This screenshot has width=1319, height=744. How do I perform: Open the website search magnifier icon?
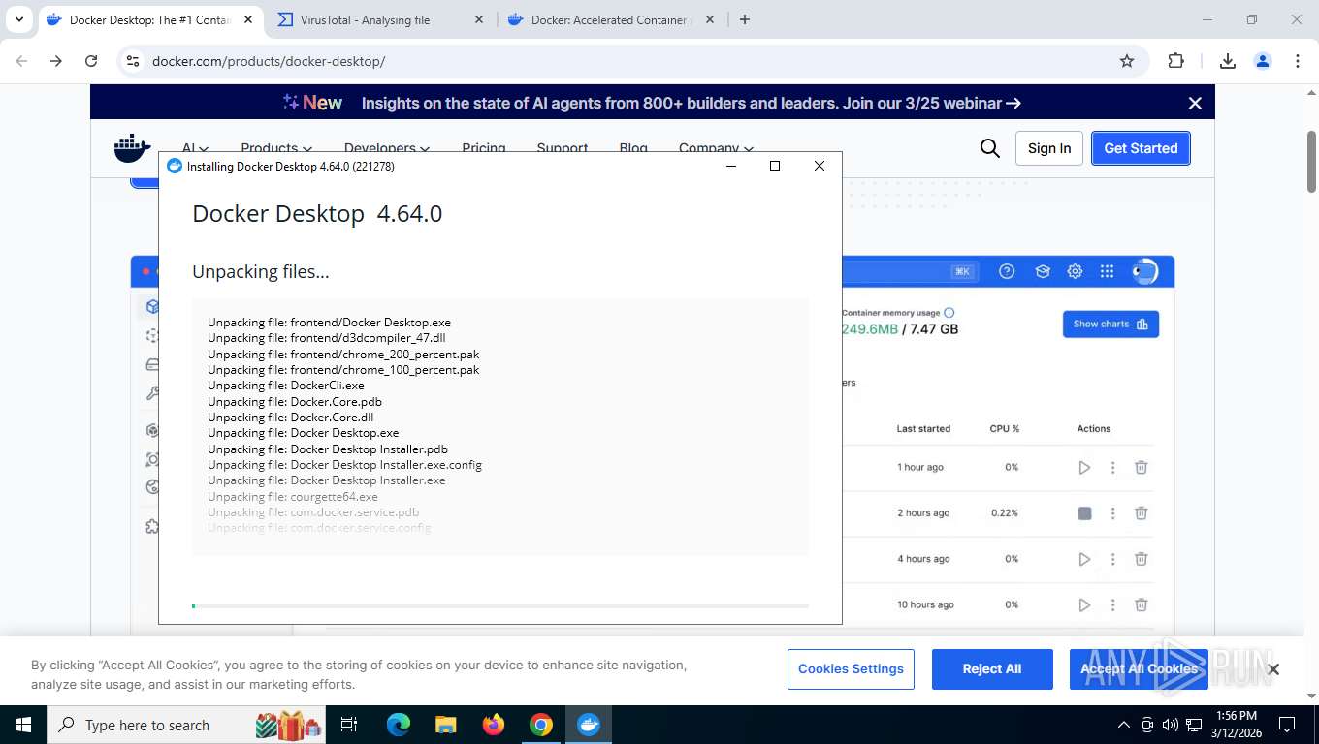tap(989, 148)
